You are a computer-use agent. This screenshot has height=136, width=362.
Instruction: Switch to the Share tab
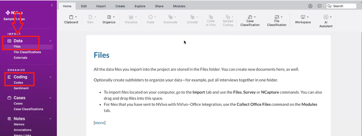click(159, 6)
